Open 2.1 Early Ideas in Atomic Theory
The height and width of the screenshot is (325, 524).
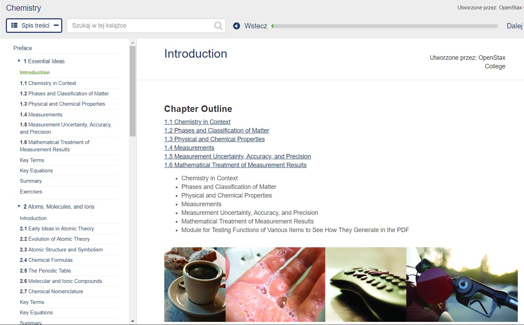click(x=57, y=229)
